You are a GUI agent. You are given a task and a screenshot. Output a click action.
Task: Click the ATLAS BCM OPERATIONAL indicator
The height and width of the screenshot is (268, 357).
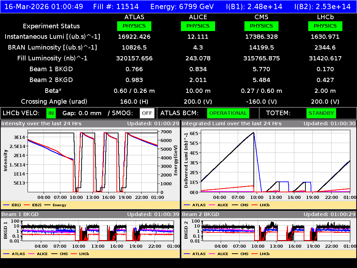pos(228,113)
